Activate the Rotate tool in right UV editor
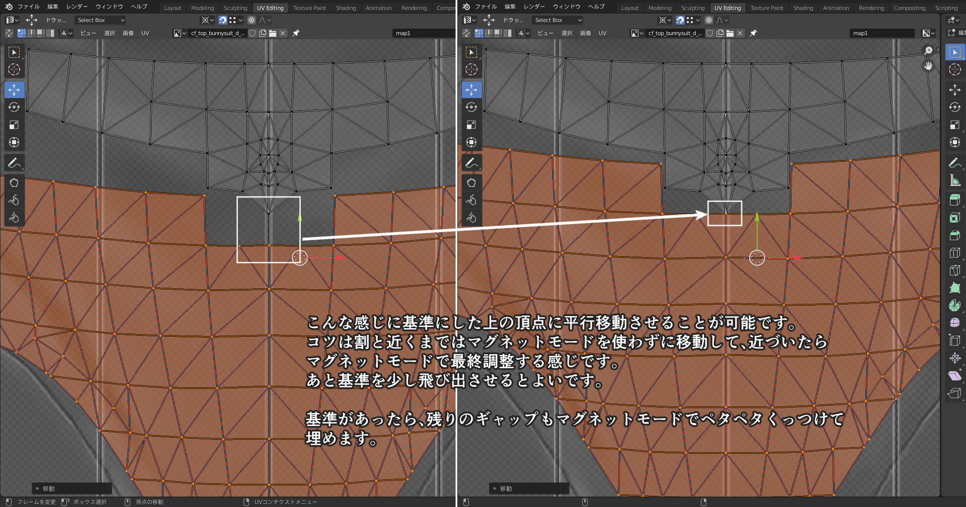The width and height of the screenshot is (966, 507). tap(471, 107)
